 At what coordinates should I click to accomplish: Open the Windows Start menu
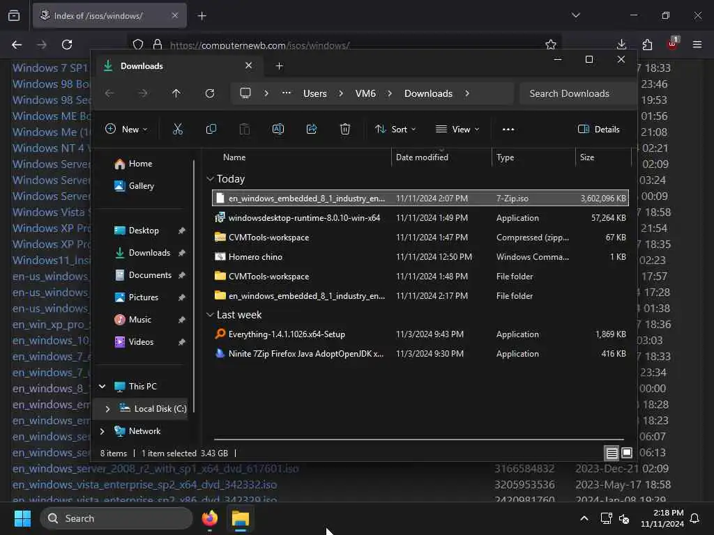pos(22,518)
